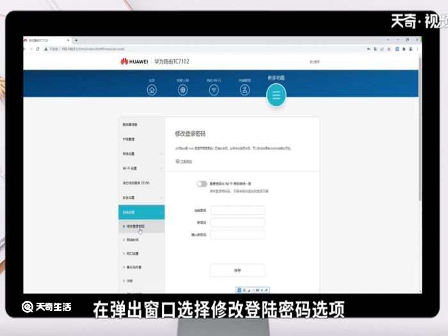Click the Home label in navigation bar

click(x=152, y=81)
